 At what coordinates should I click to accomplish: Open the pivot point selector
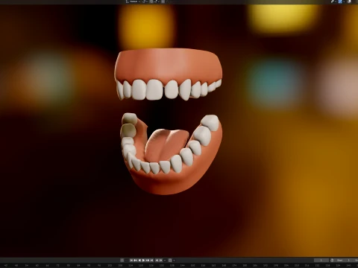click(145, 1)
